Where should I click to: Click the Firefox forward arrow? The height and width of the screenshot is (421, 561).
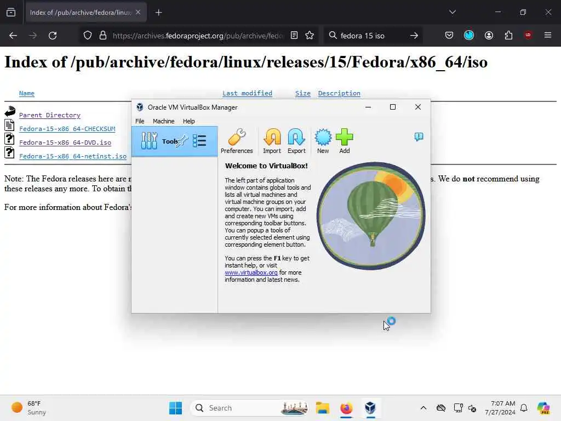(32, 36)
